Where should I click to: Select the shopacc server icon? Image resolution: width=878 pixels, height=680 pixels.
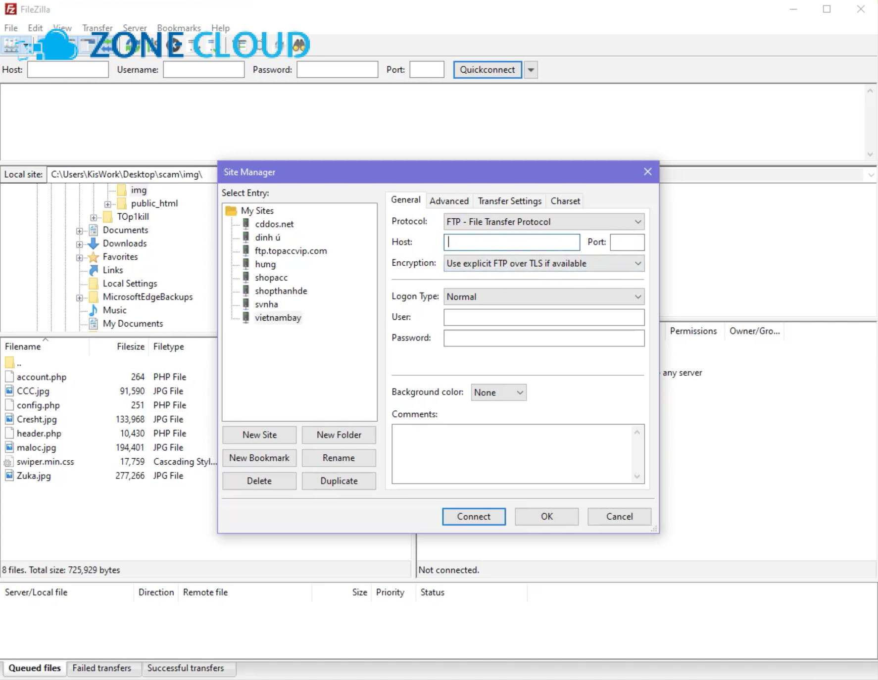245,277
